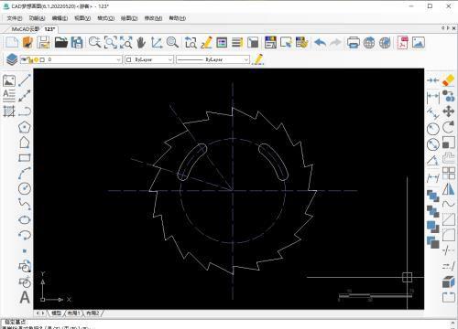This screenshot has height=329, width=458.
Task: Click the Pan hand tool
Action: tap(141, 42)
